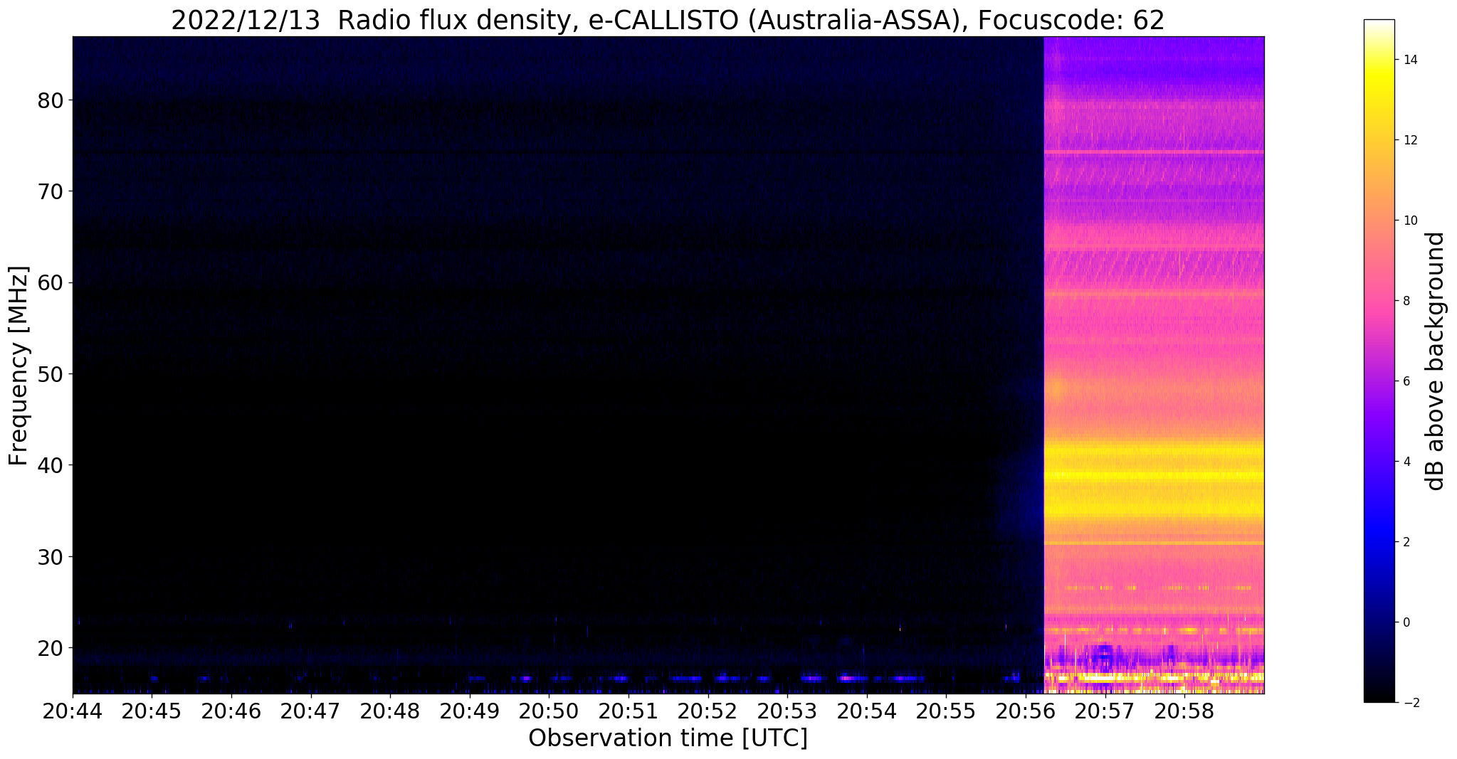Click the 20:49 time tick label
Image resolution: width=1457 pixels, height=759 pixels.
point(470,711)
